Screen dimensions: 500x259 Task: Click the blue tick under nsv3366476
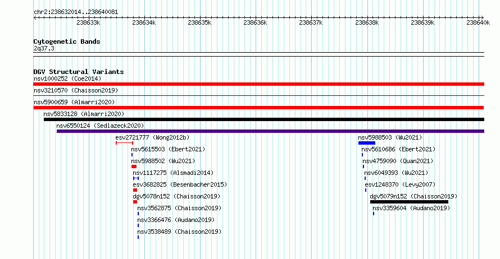pyautogui.click(x=138, y=225)
